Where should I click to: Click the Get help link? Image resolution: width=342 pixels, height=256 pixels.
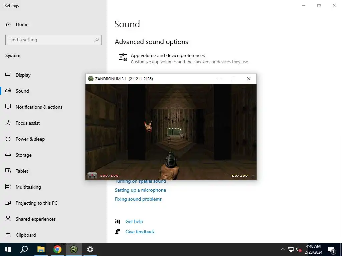coord(134,221)
